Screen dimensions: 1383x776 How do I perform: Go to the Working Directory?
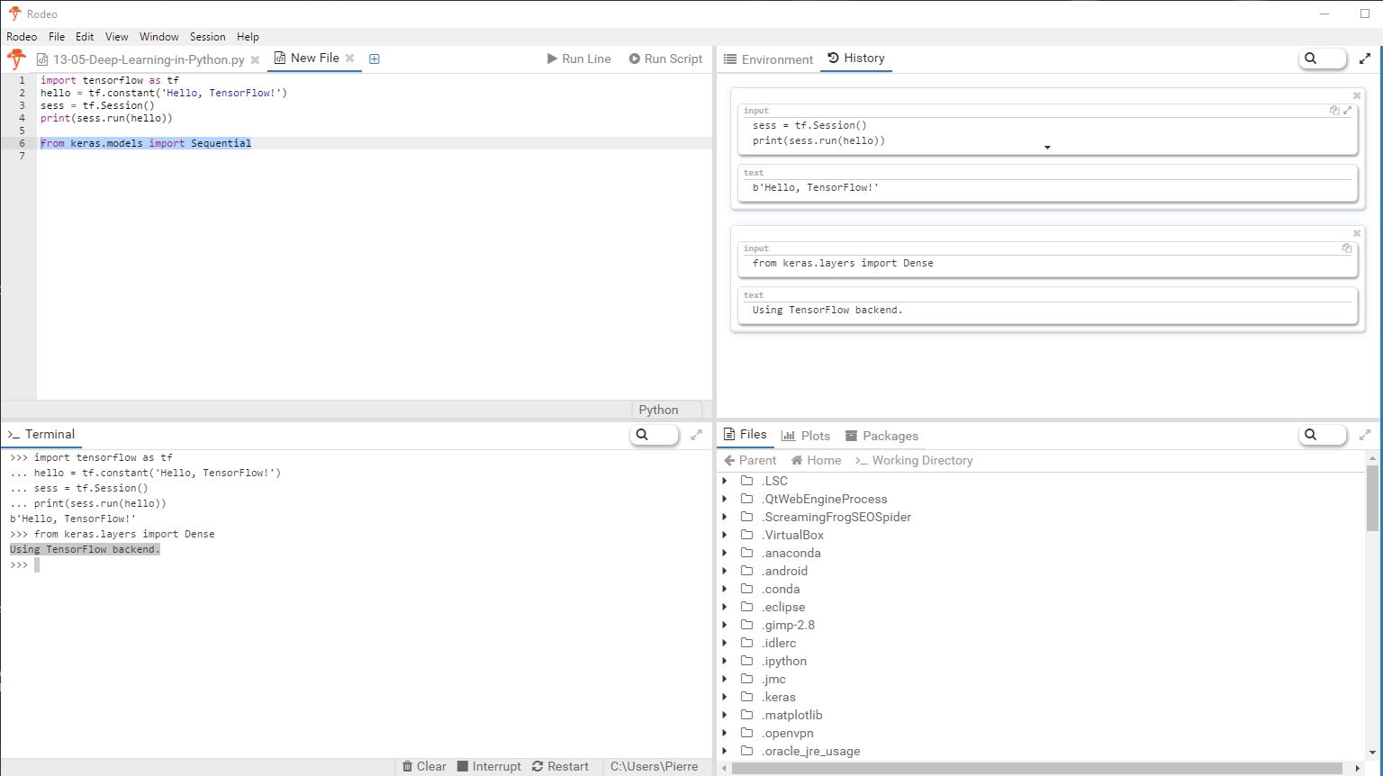point(914,460)
